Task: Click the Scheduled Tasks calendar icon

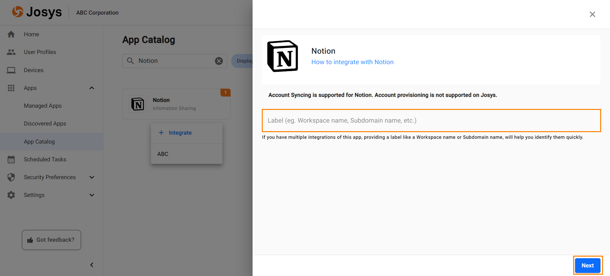Action: [11, 159]
